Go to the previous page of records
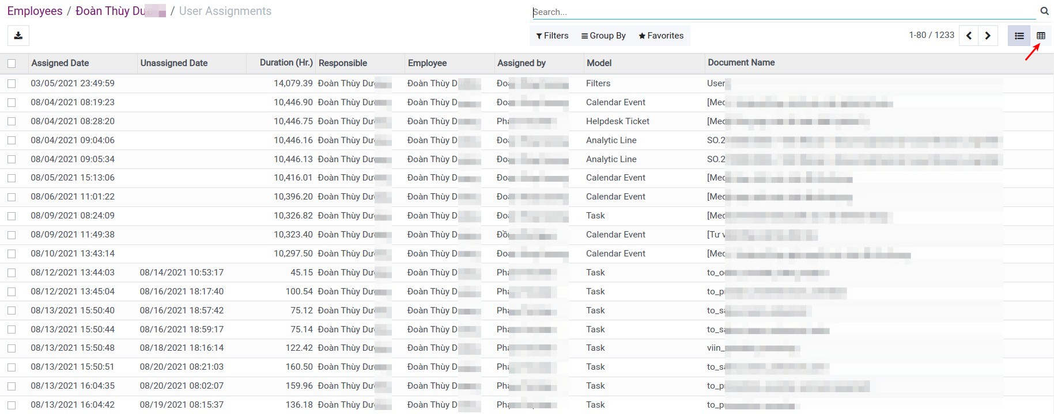This screenshot has height=414, width=1054. (969, 36)
